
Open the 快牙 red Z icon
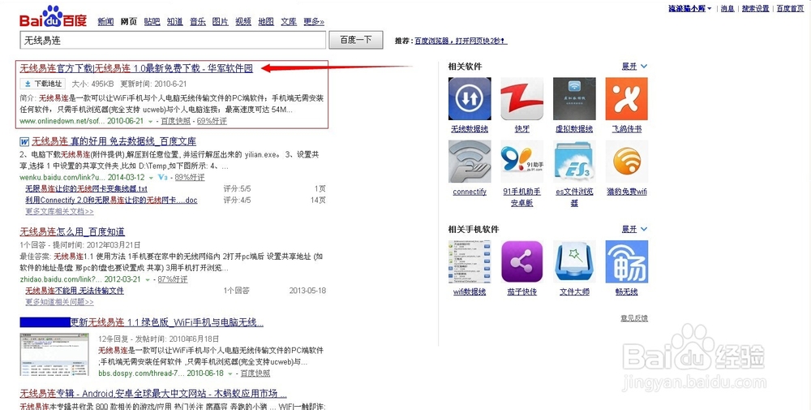point(521,99)
